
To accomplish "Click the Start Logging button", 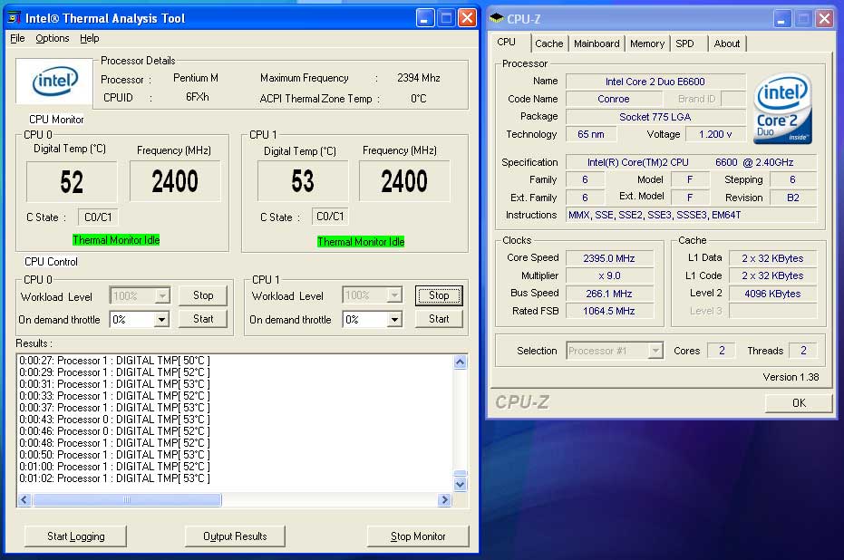I will coord(76,536).
